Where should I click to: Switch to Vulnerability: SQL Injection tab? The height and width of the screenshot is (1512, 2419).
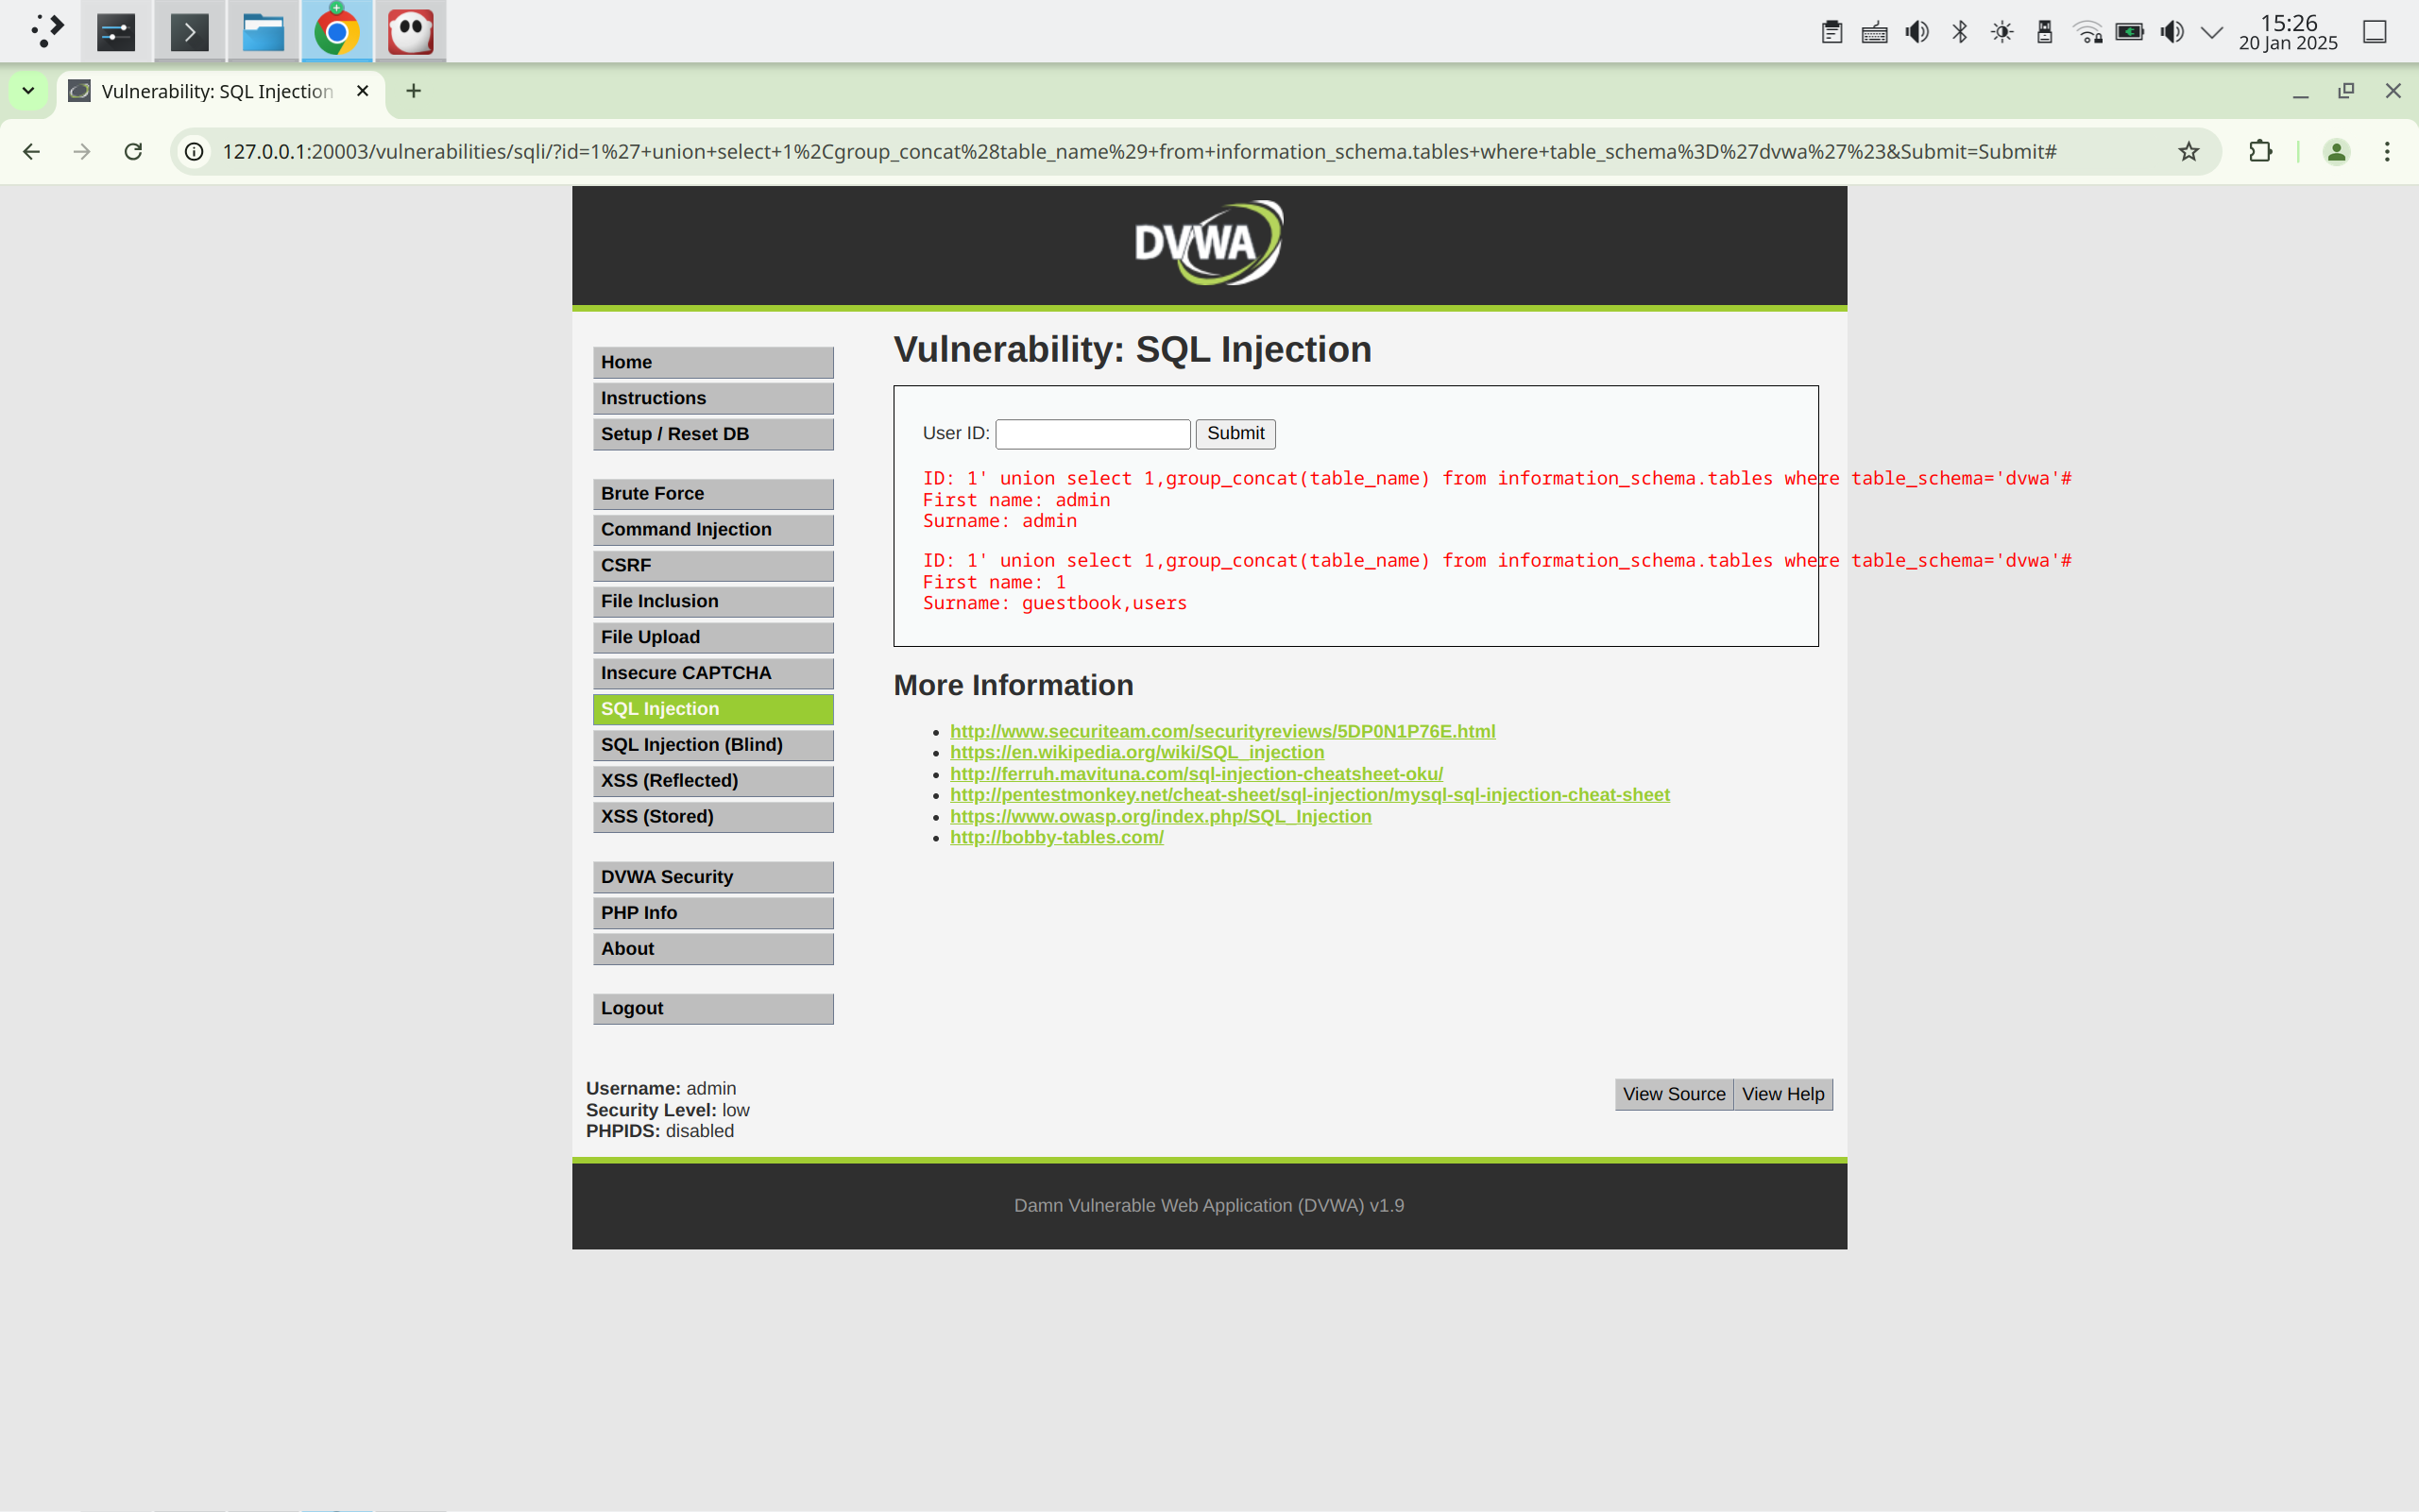click(218, 91)
